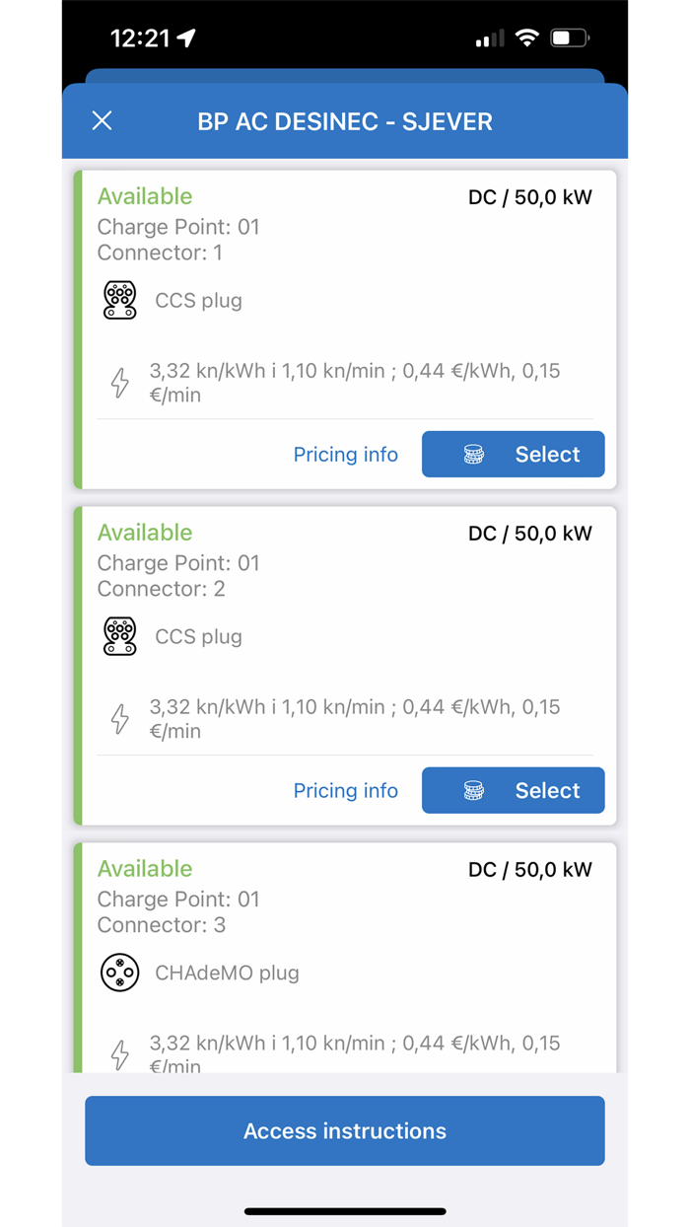
Task: Click the CHAdeMO plug icon on Connector 3
Action: click(119, 973)
